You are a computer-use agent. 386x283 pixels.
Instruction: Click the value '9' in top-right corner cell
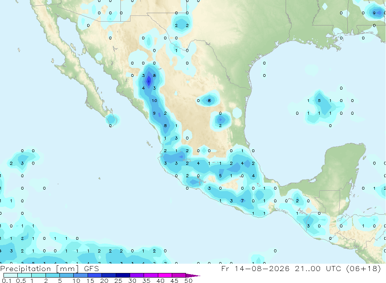tap(374, 13)
